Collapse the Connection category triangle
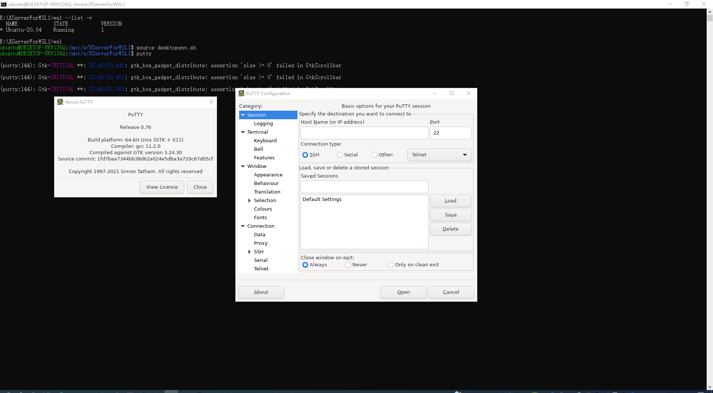The height and width of the screenshot is (393, 713). 243,226
